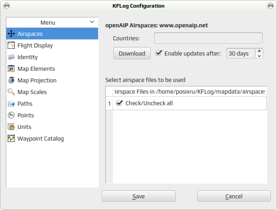
Task: Click the text "Select airspace files to be used"
Action: click(145, 80)
